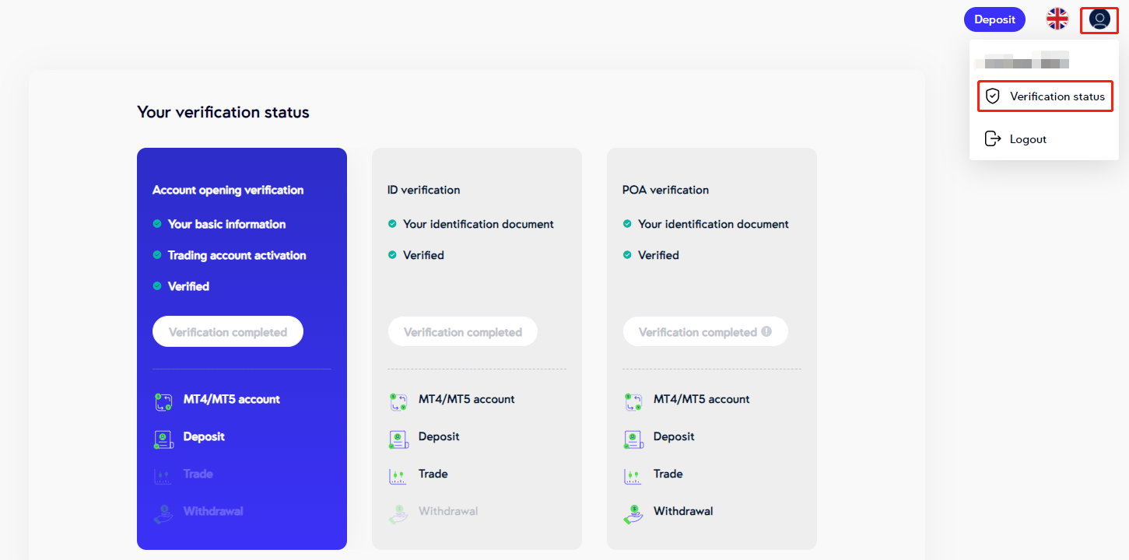Click the info icon in POA verification button
This screenshot has width=1129, height=560.
pyautogui.click(x=766, y=331)
